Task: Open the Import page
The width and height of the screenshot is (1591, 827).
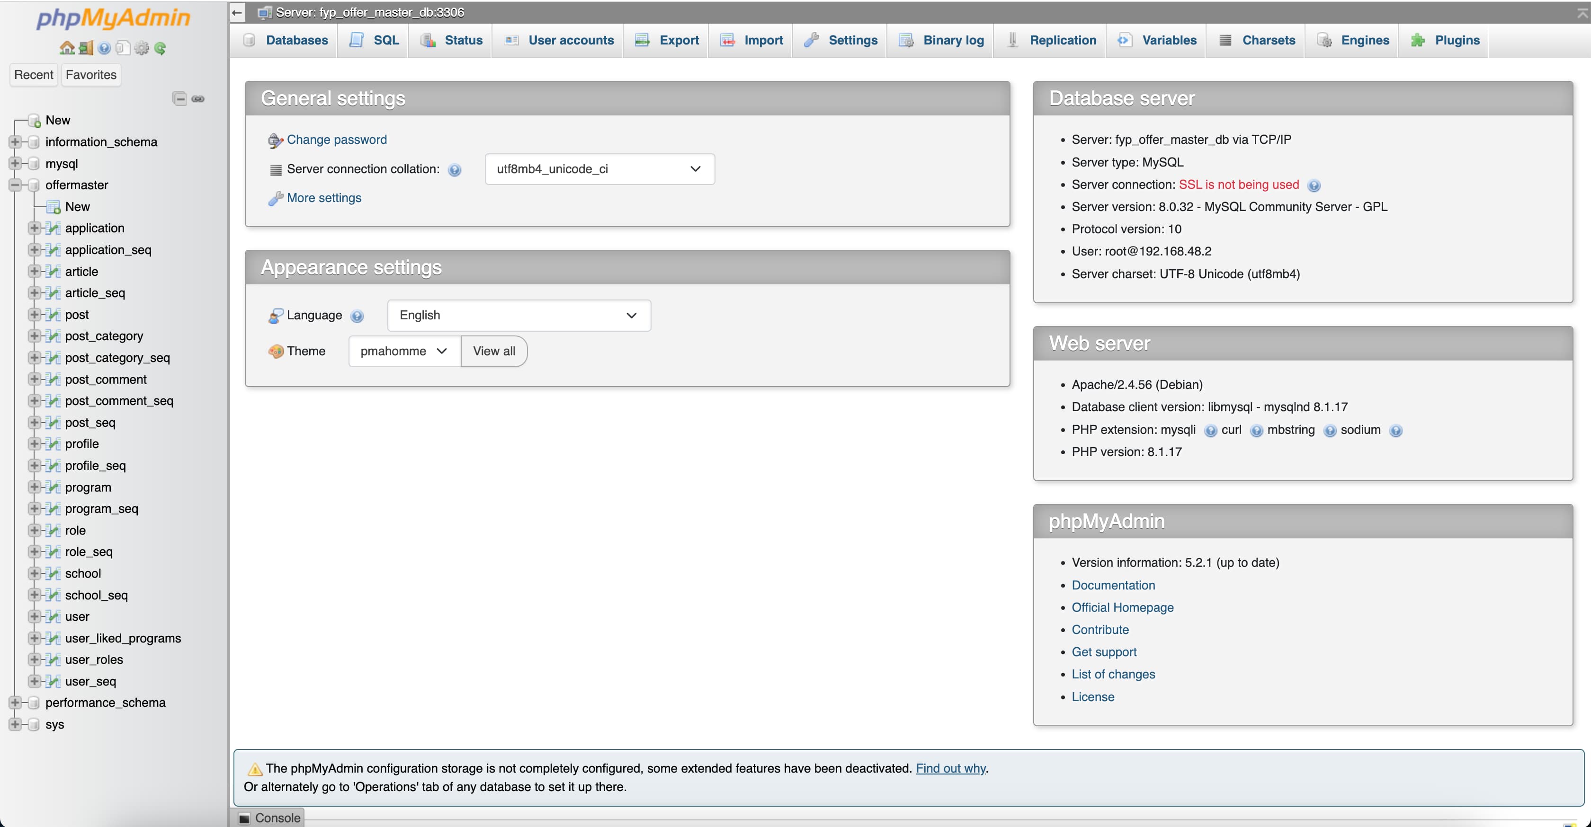Action: pyautogui.click(x=763, y=40)
